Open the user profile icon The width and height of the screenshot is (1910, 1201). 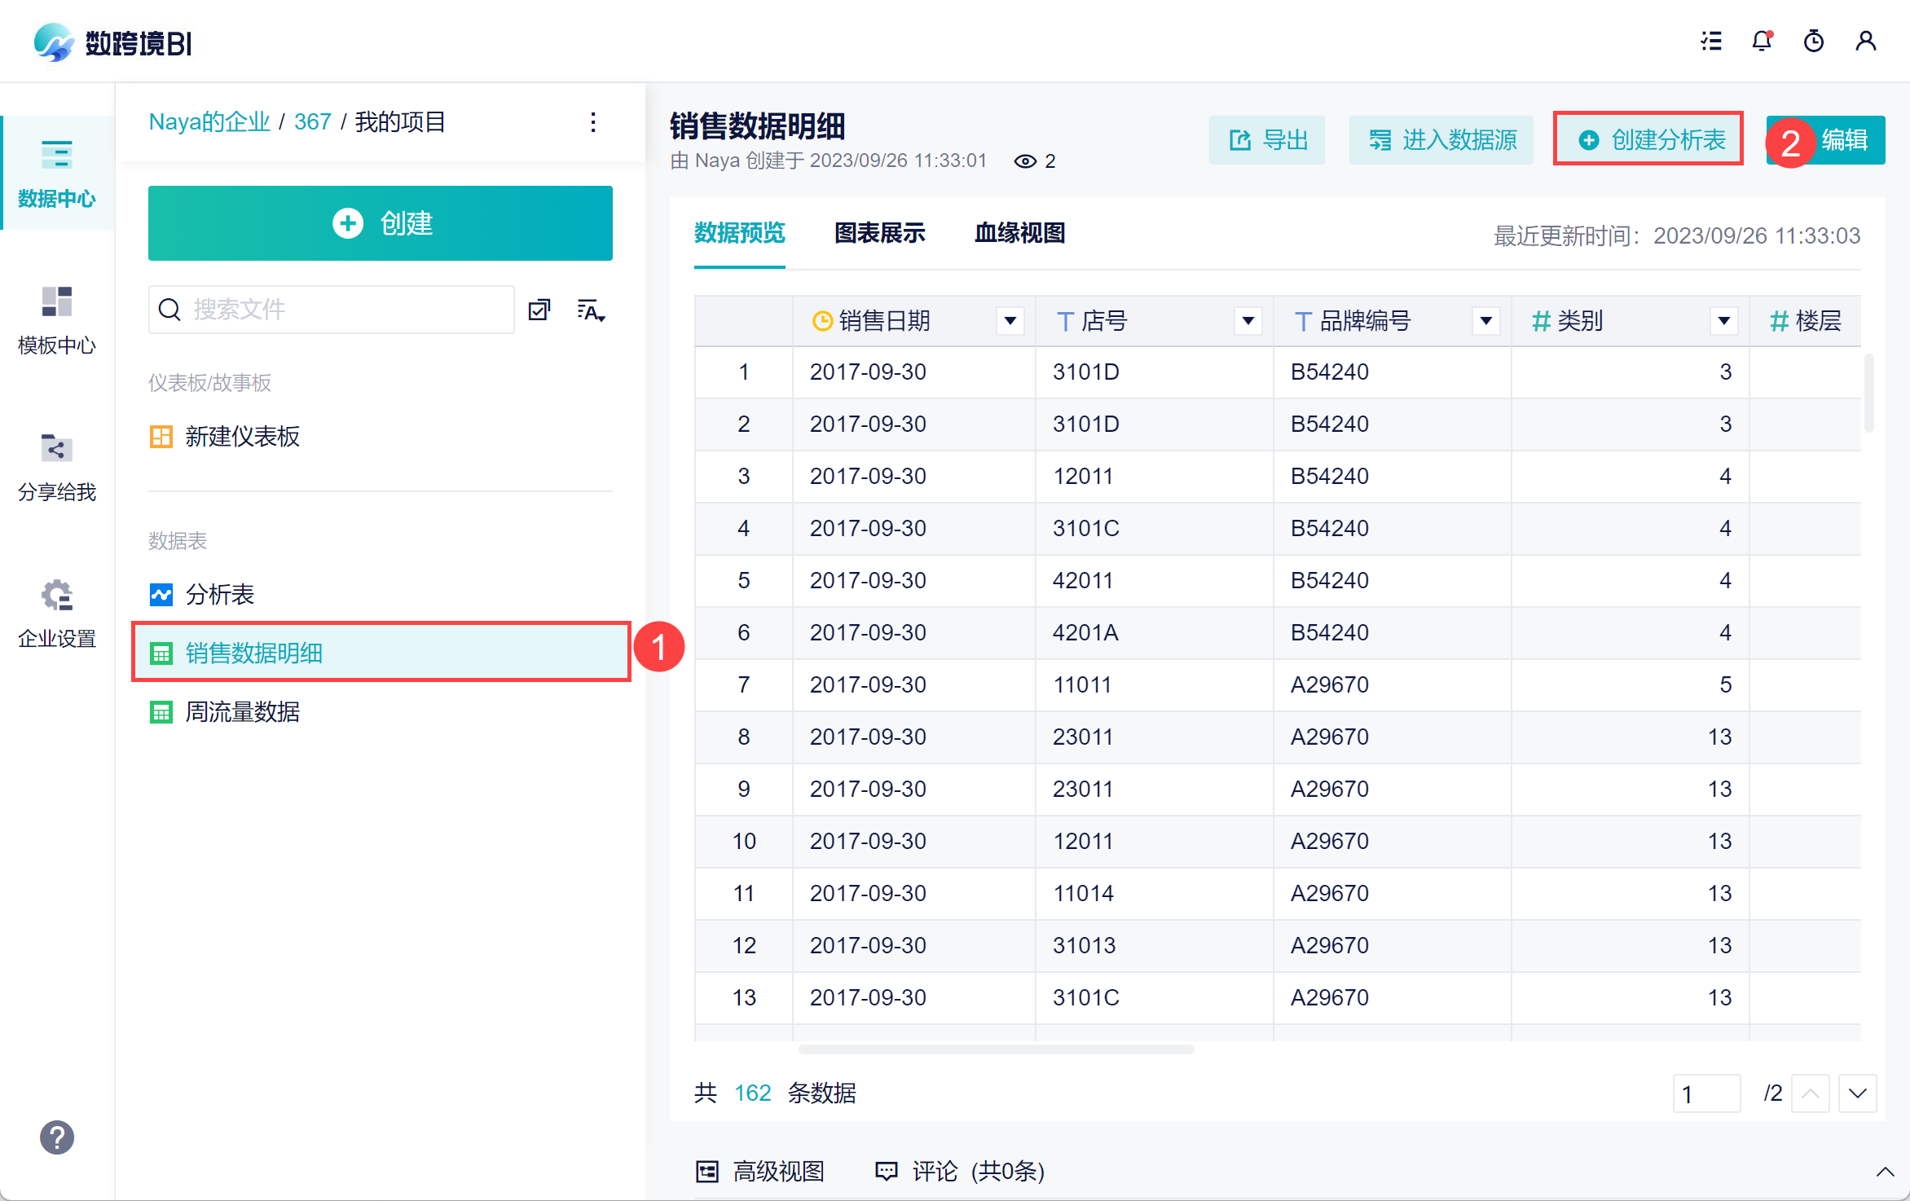[x=1865, y=41]
